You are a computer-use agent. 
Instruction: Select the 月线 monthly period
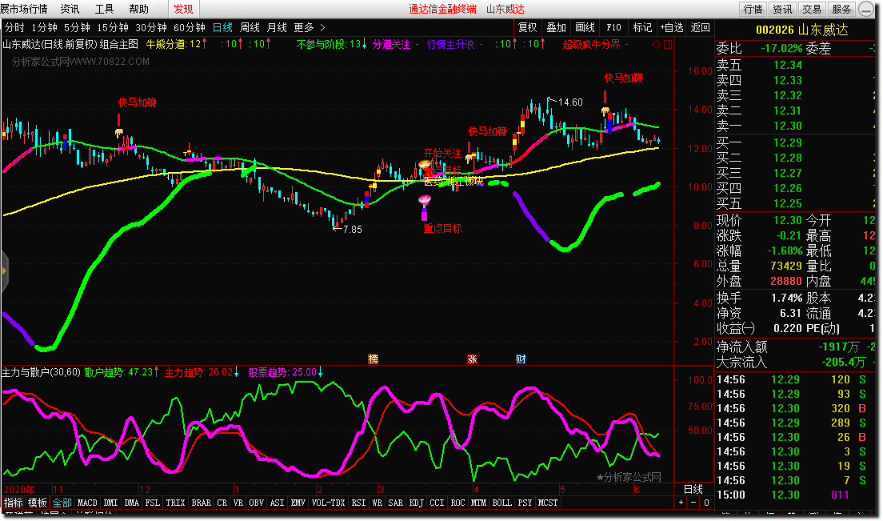(x=277, y=27)
